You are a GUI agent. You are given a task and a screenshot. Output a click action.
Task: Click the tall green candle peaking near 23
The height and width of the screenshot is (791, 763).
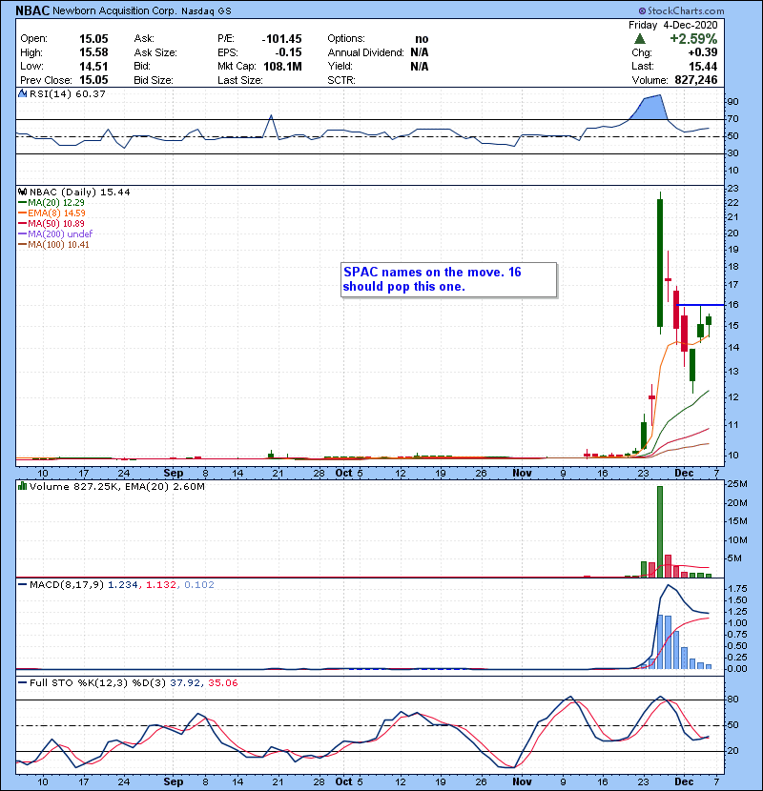pyautogui.click(x=659, y=261)
